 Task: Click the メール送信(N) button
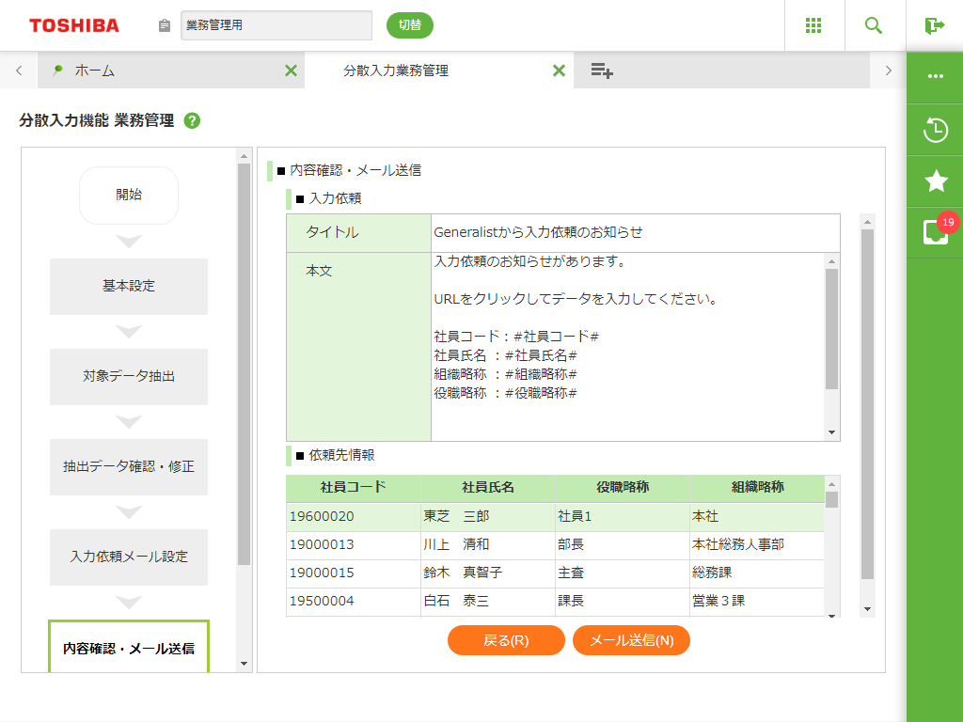631,640
